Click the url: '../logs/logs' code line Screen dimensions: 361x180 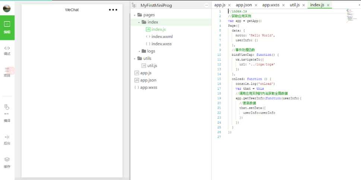click(257, 64)
